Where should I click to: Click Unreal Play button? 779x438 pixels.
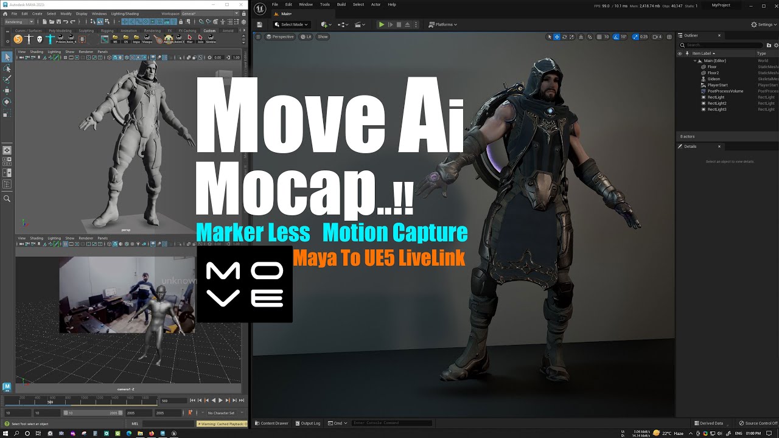coord(382,24)
